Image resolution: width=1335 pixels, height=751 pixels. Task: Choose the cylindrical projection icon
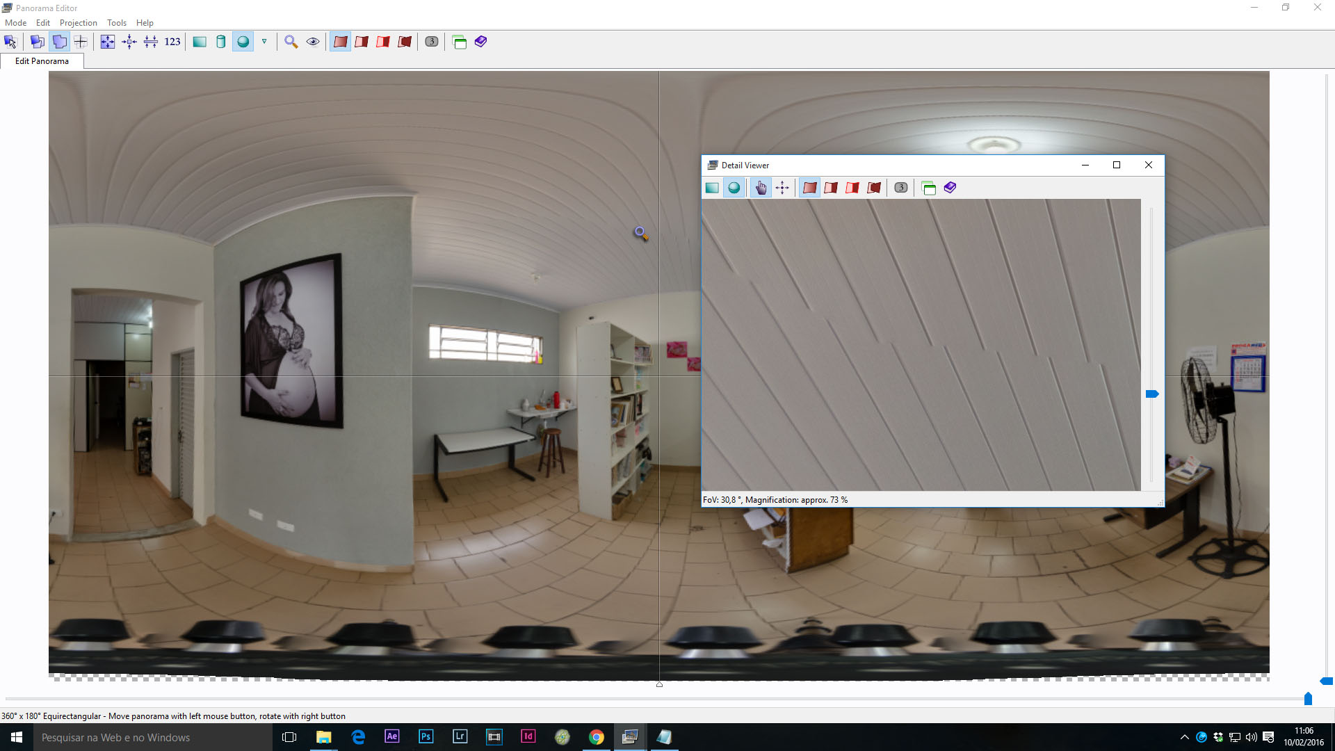coord(221,42)
